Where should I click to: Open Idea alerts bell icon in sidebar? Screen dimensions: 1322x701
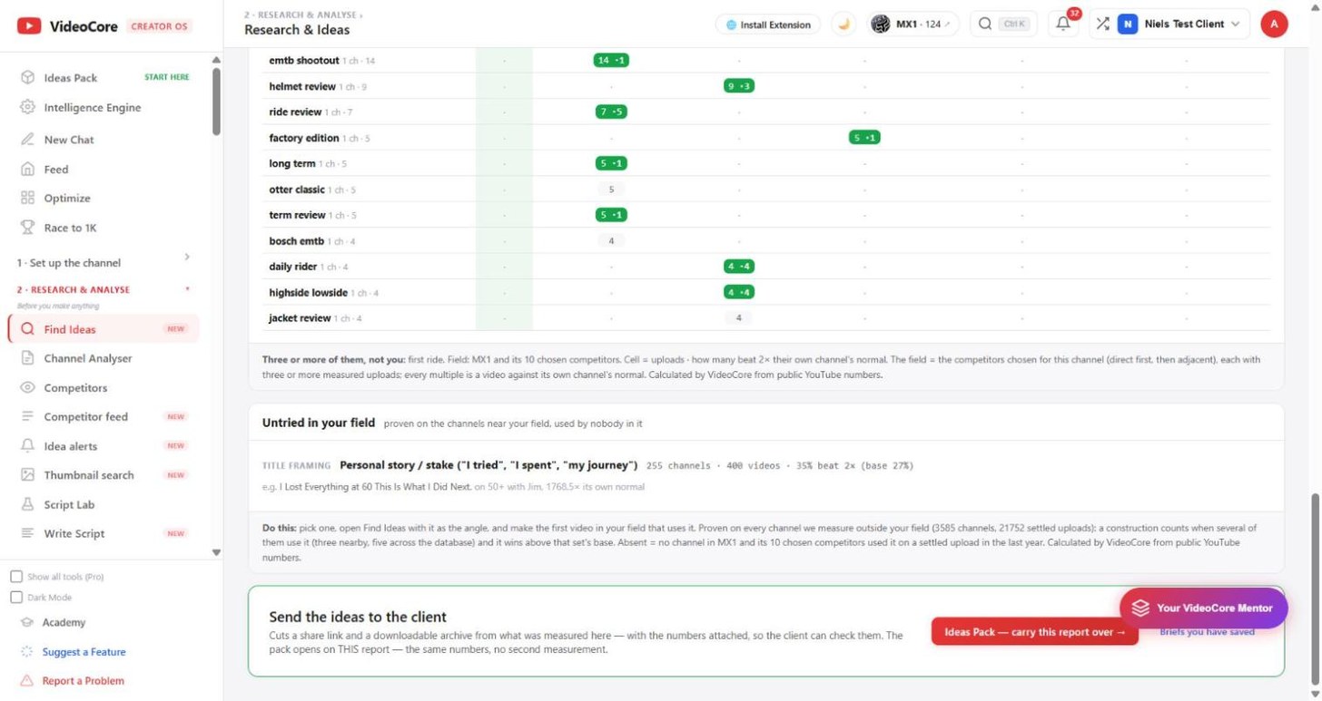[x=27, y=446]
